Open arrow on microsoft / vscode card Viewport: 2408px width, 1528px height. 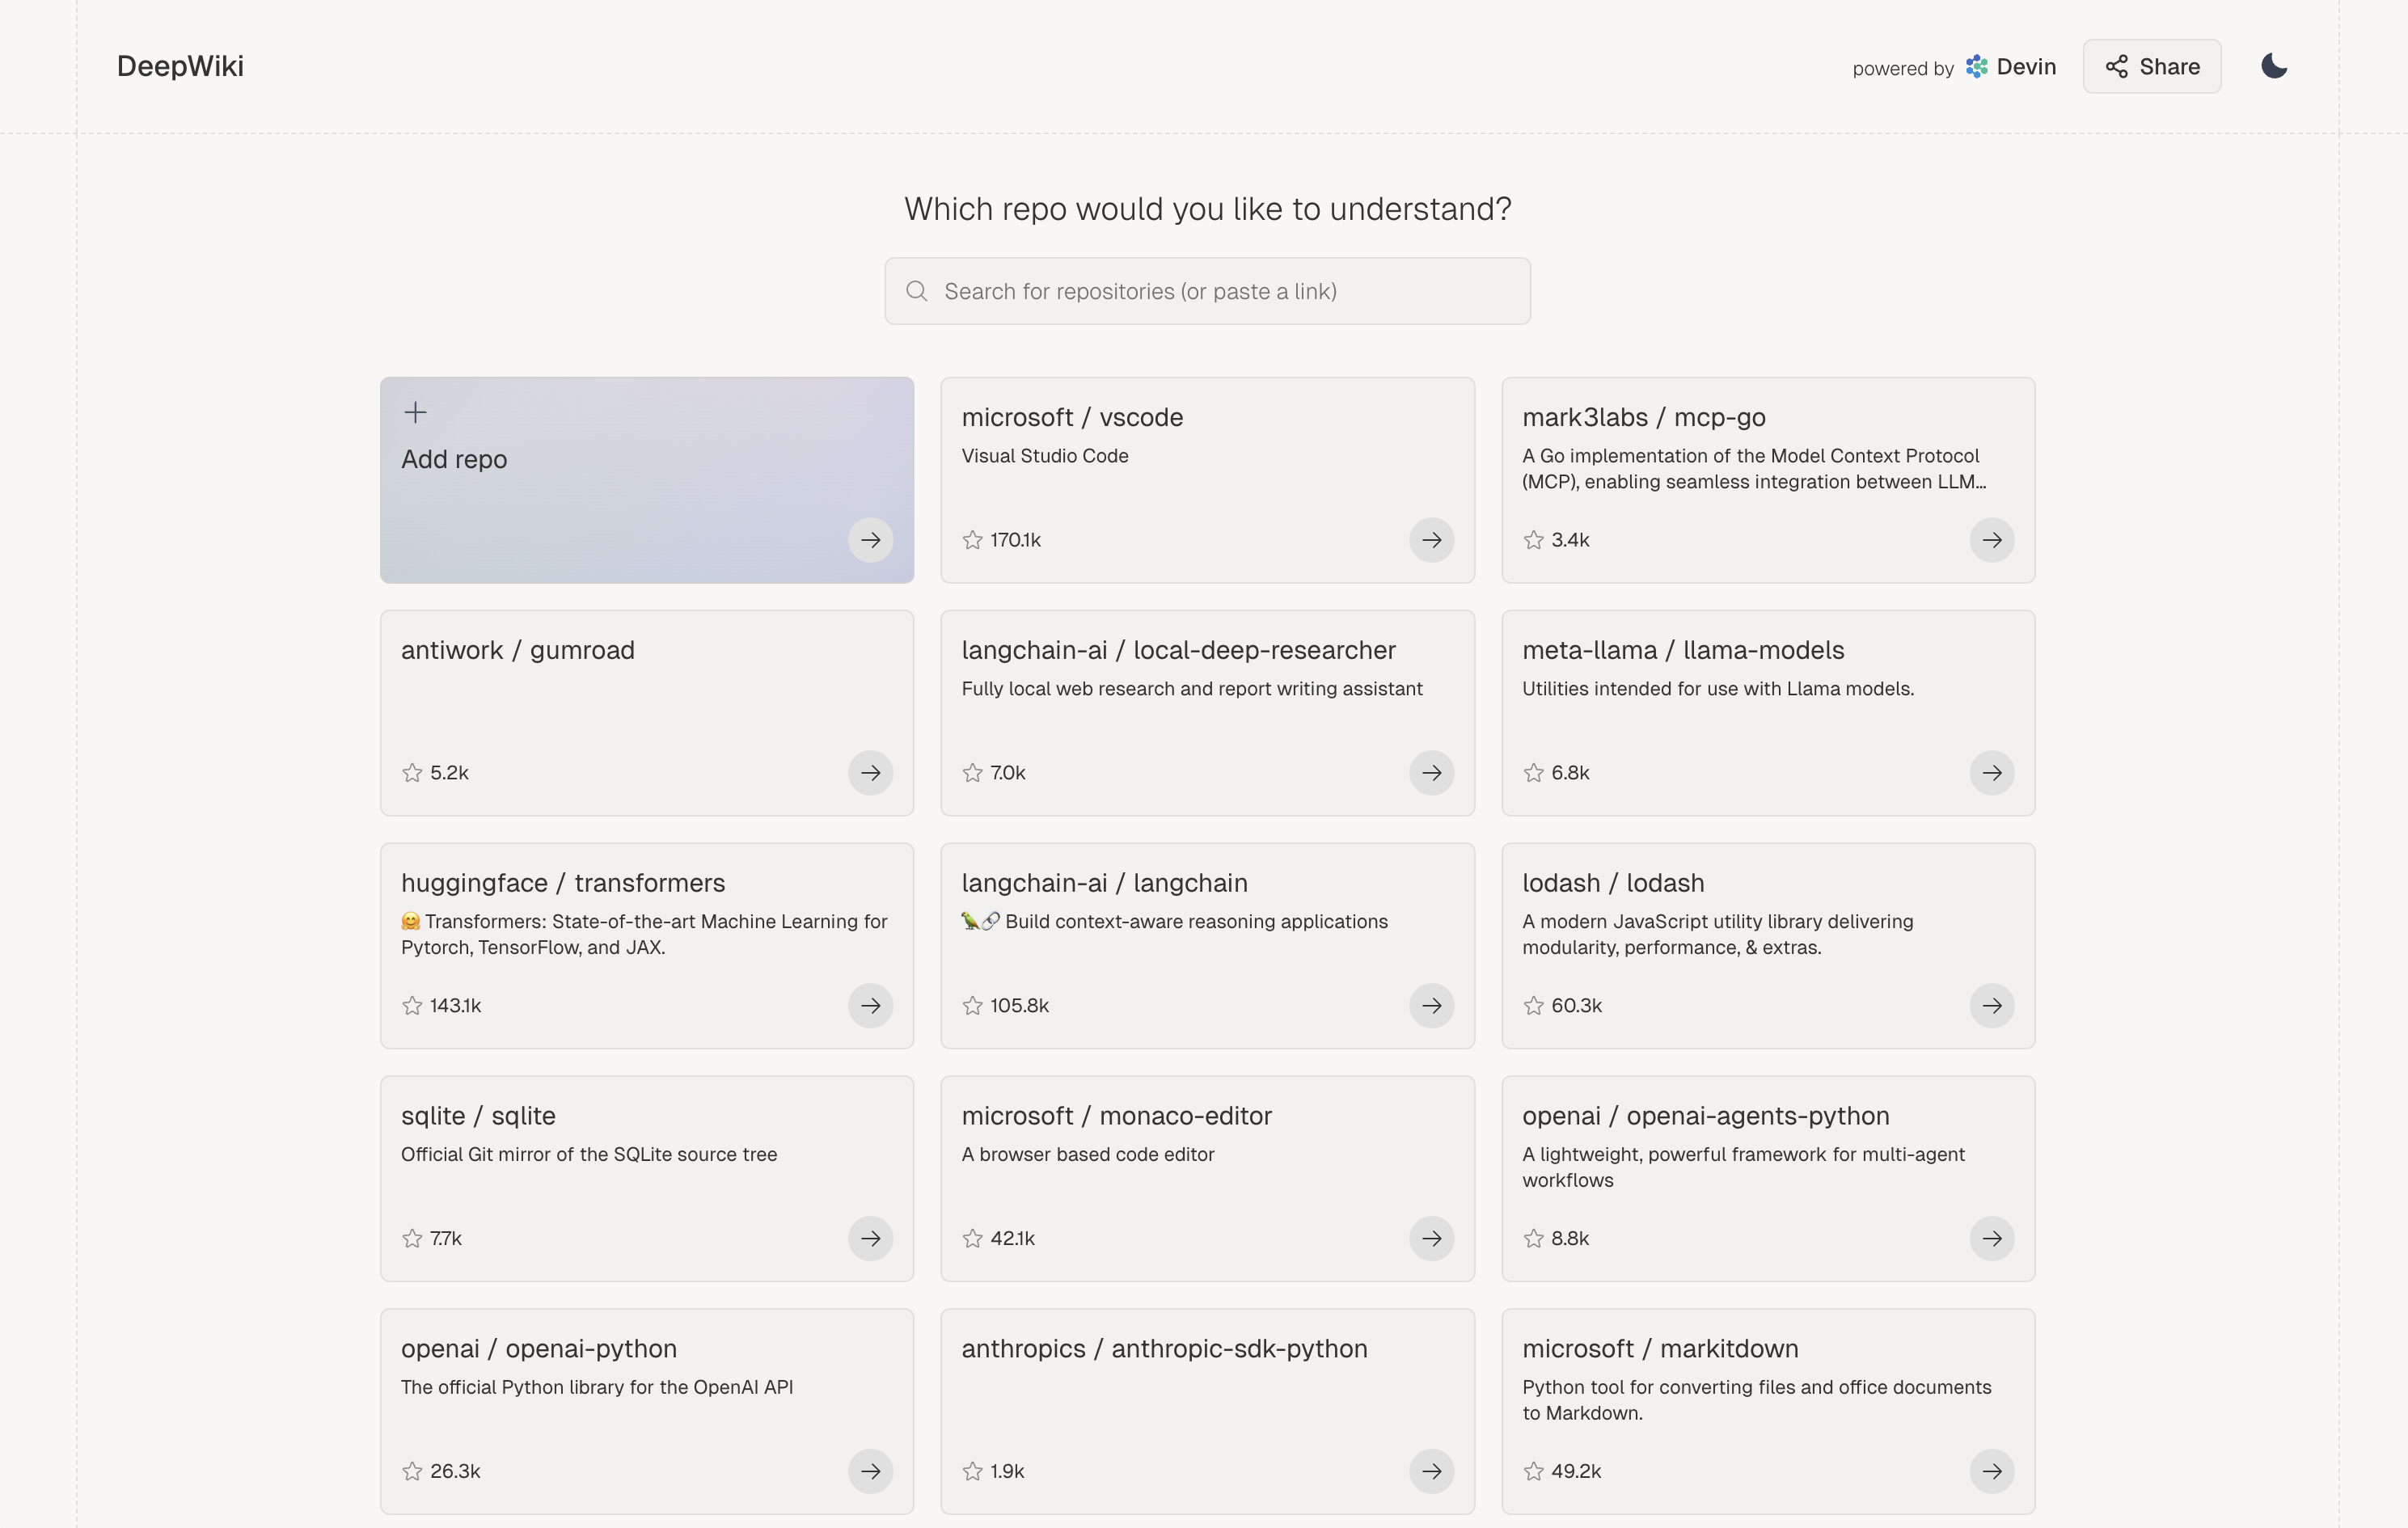(1431, 540)
